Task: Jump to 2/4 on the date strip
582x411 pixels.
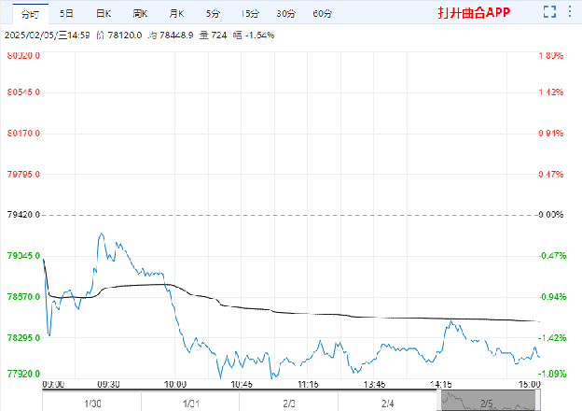Action: 387,403
